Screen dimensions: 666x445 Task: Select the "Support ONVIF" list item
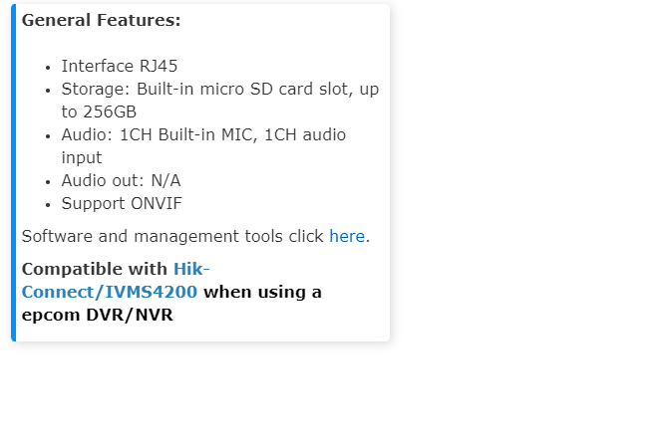122,203
